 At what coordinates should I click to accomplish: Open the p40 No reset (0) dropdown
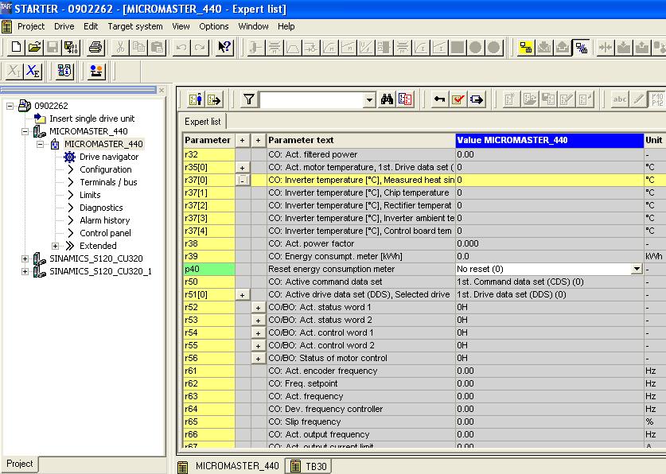tap(637, 269)
